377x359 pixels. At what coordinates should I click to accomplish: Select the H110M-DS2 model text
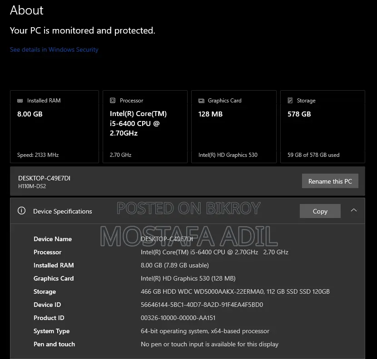coord(32,186)
